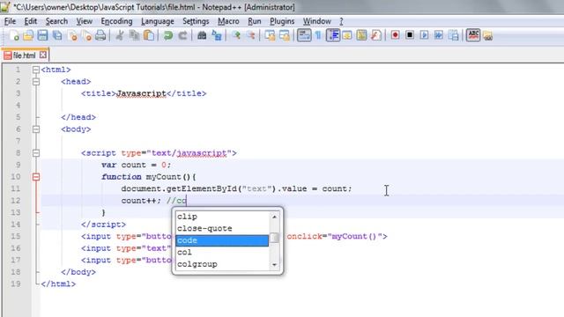Open the Macro menu
The image size is (564, 317).
coord(228,21)
